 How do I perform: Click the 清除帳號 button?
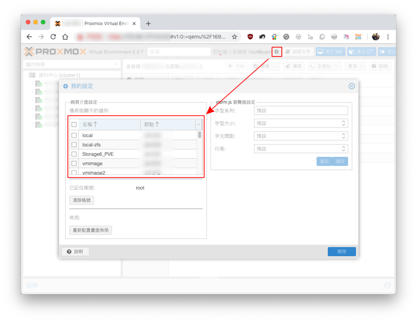pos(81,200)
